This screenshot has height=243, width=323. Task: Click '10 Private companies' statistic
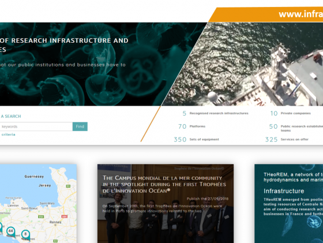tap(291, 113)
